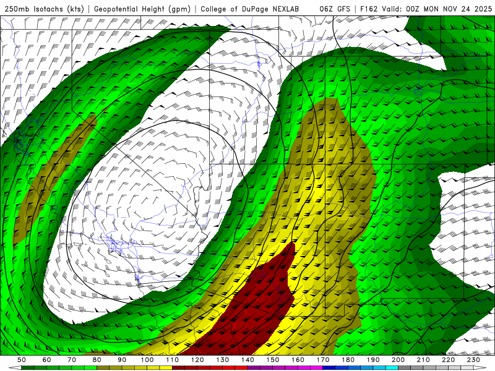495x371 pixels.
Task: Click the dark red swatch right of the 110 mark
Action: coord(179,368)
